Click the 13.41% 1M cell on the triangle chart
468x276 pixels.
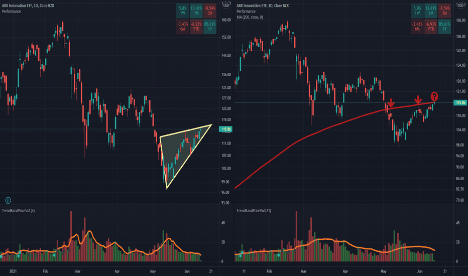(196, 11)
